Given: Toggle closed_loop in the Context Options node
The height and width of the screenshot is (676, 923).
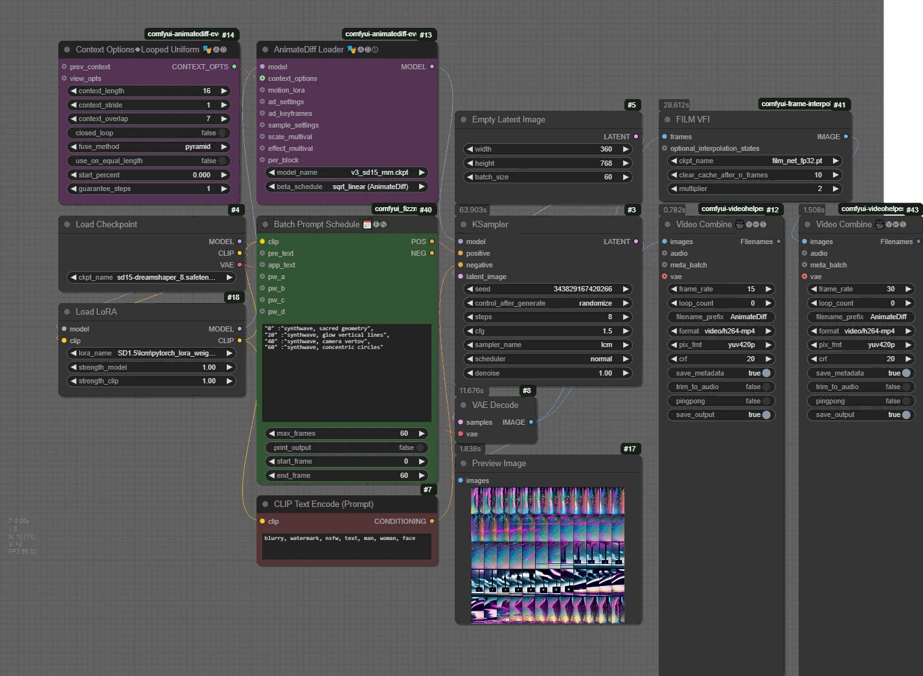Looking at the screenshot, I should coord(149,133).
